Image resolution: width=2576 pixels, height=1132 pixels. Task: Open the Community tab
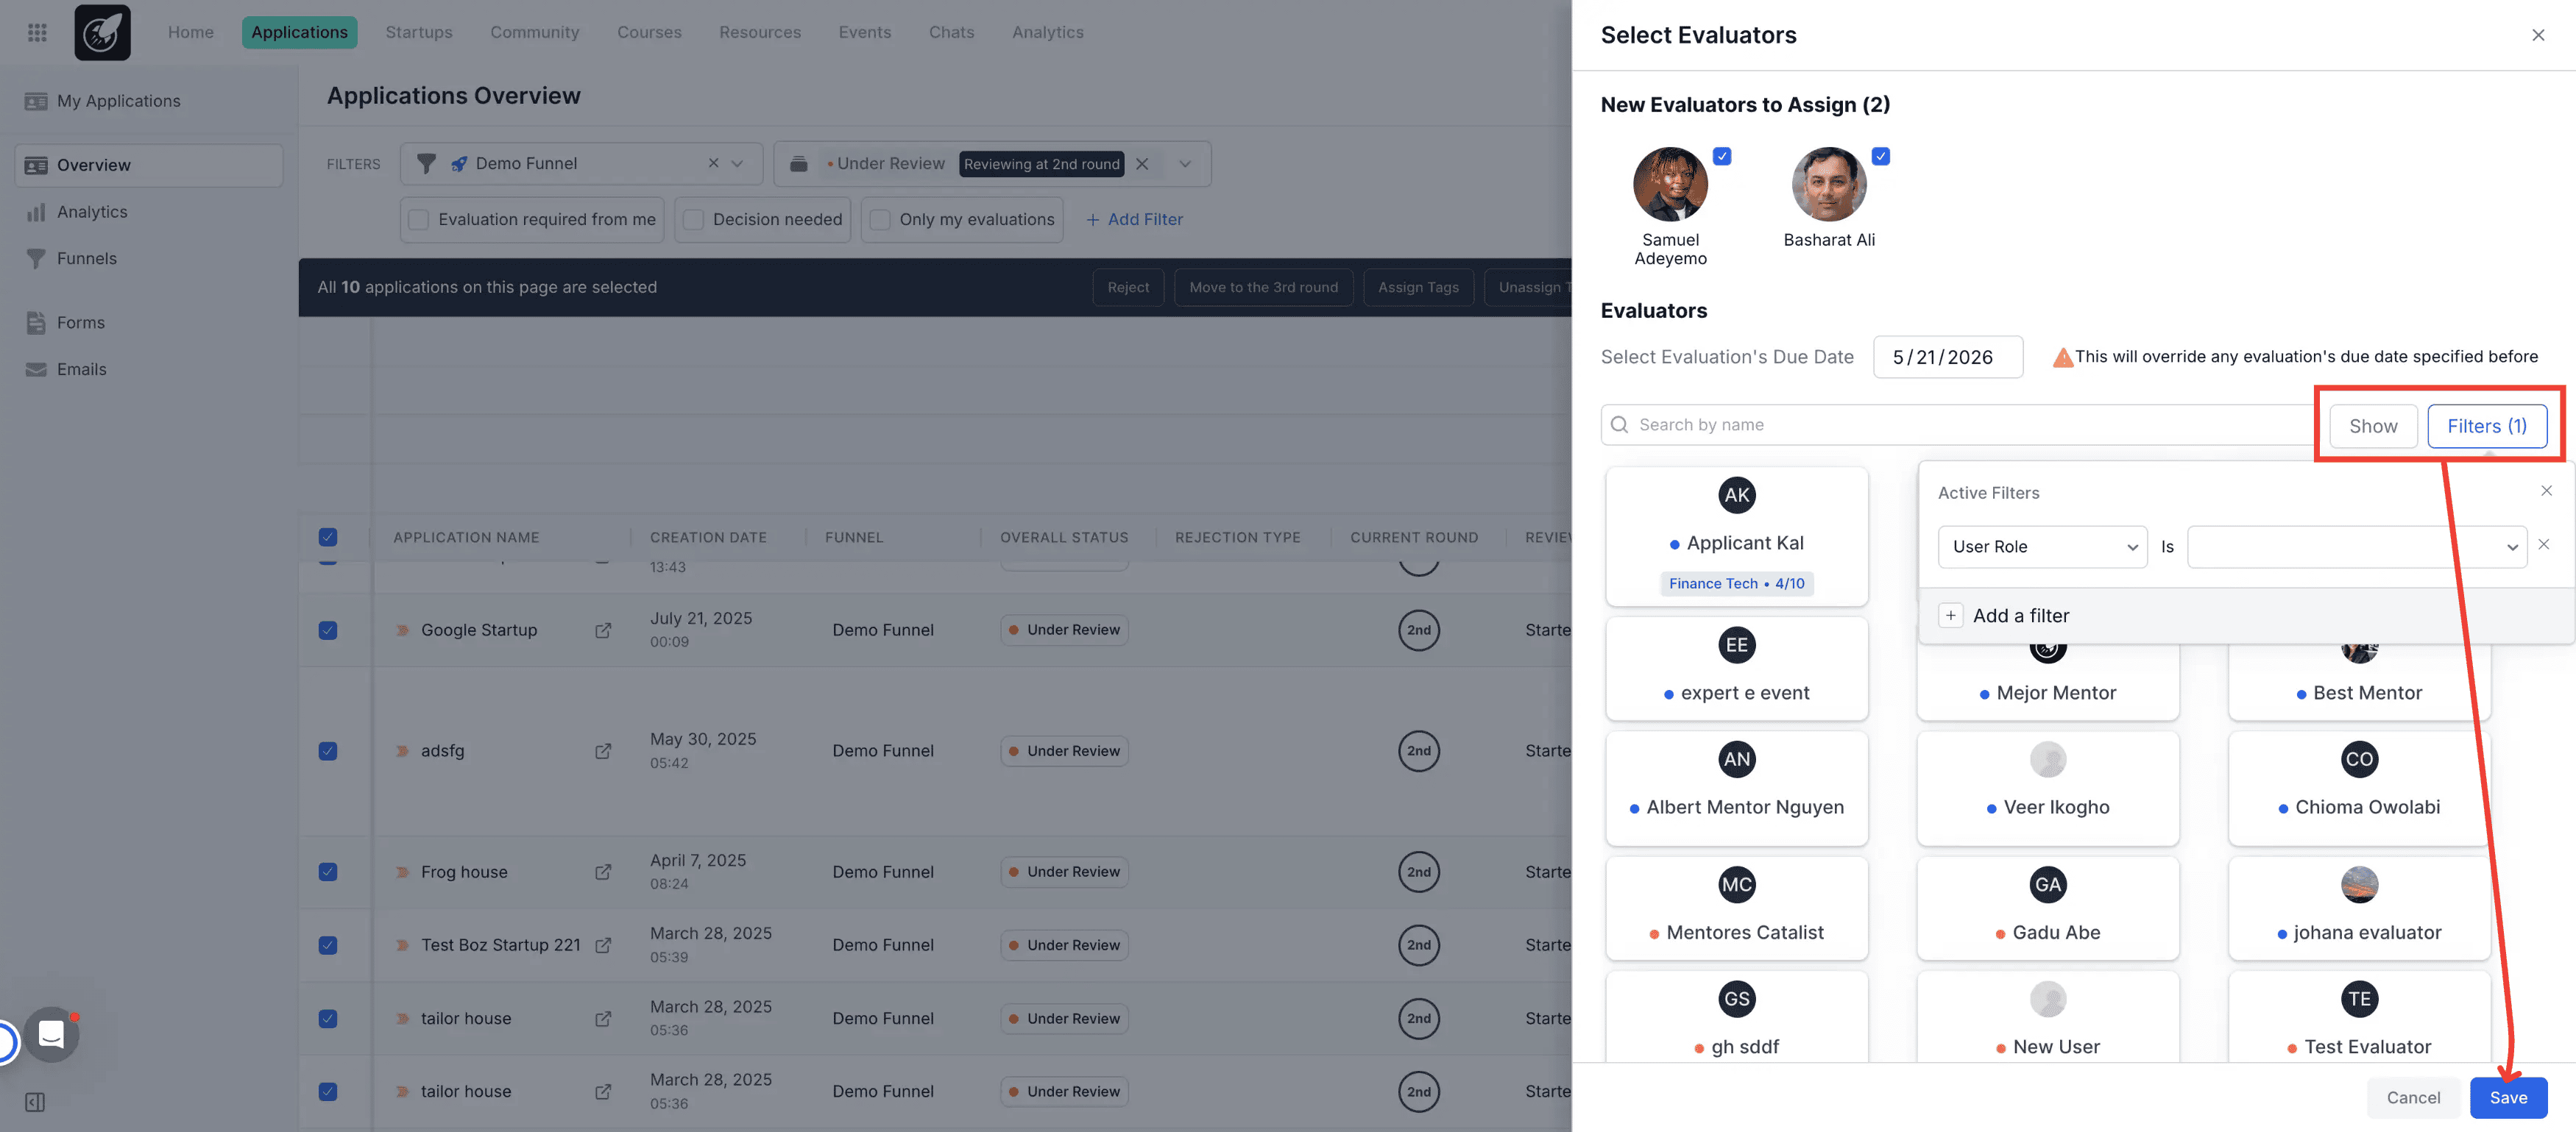point(535,32)
